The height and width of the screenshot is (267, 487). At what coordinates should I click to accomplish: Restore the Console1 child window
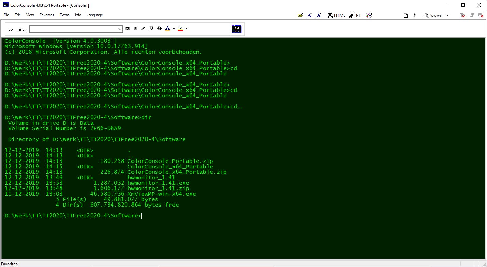tap(472, 15)
